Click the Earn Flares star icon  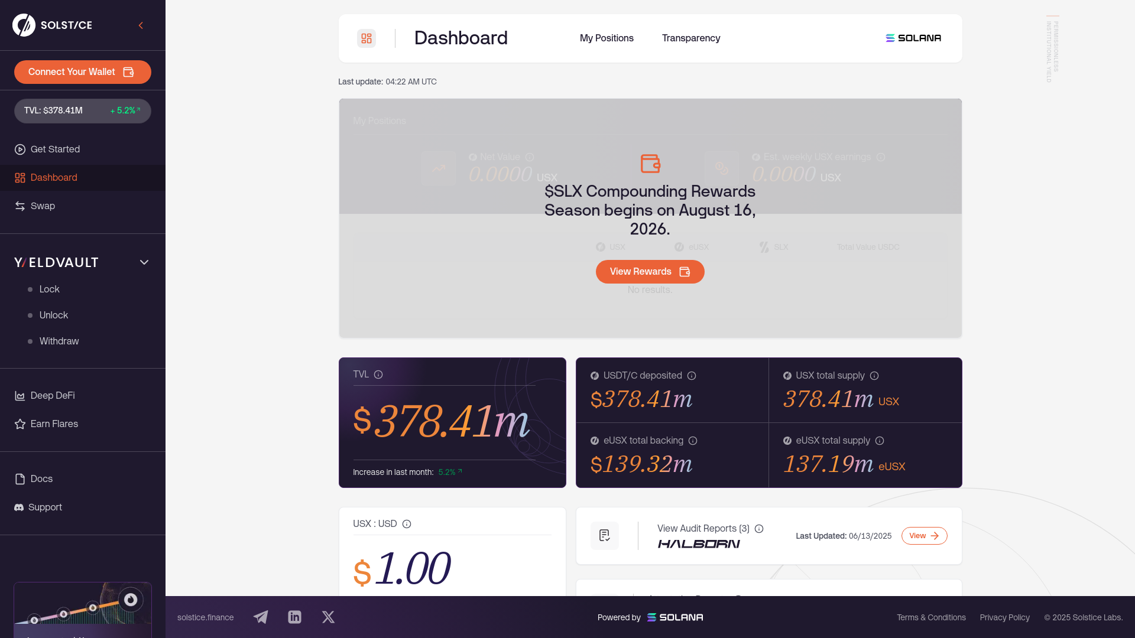[x=20, y=424]
